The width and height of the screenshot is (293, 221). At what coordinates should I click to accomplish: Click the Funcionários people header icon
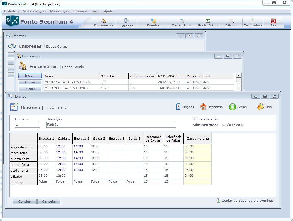point(23,66)
